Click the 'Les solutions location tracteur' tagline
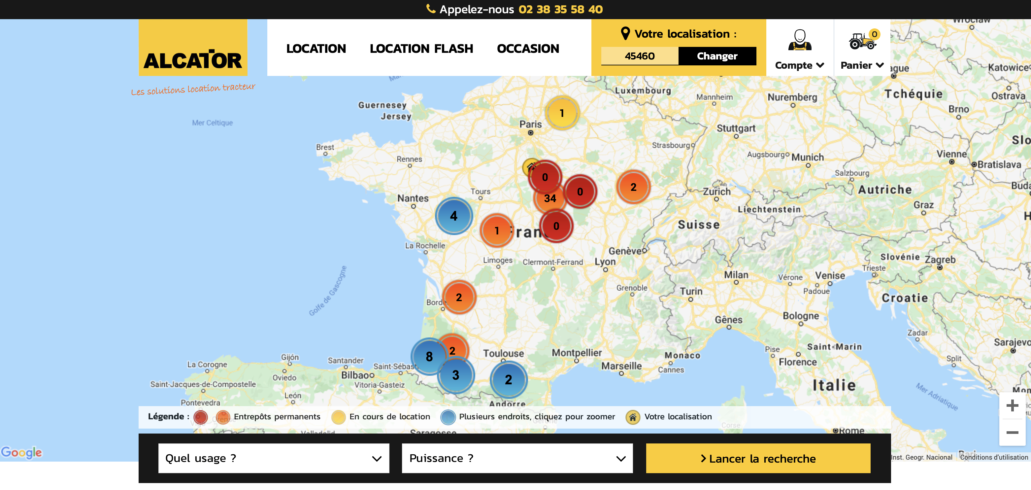Screen dimensions: 1031x490 click(193, 88)
